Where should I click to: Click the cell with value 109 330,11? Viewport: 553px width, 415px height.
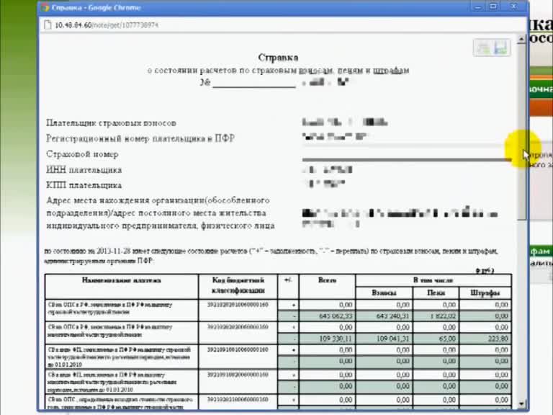click(x=327, y=339)
